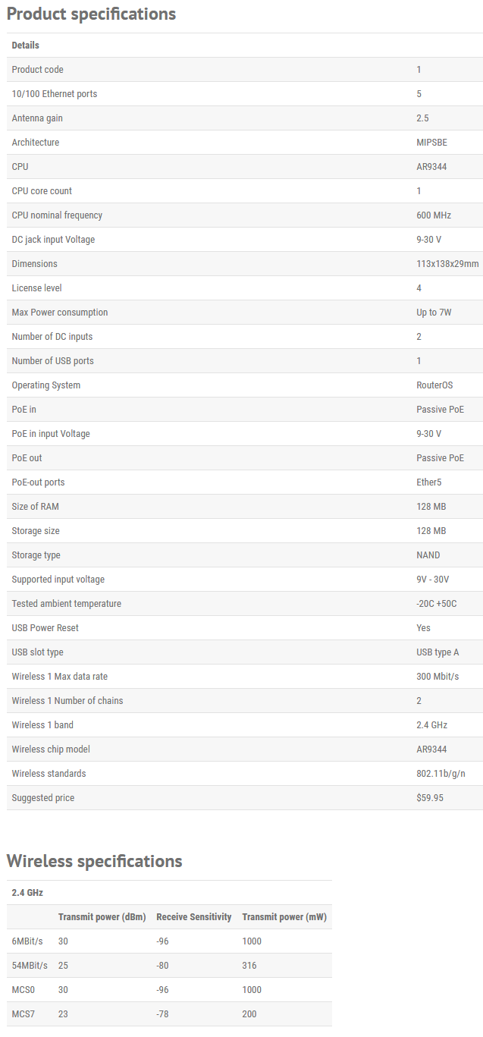The width and height of the screenshot is (483, 1037).
Task: Click the Up to 7W value
Action: pyautogui.click(x=434, y=313)
